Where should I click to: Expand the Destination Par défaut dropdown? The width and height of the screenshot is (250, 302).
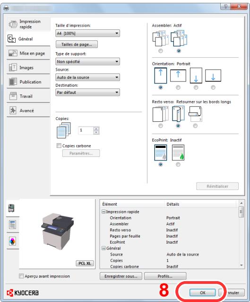[87, 92]
